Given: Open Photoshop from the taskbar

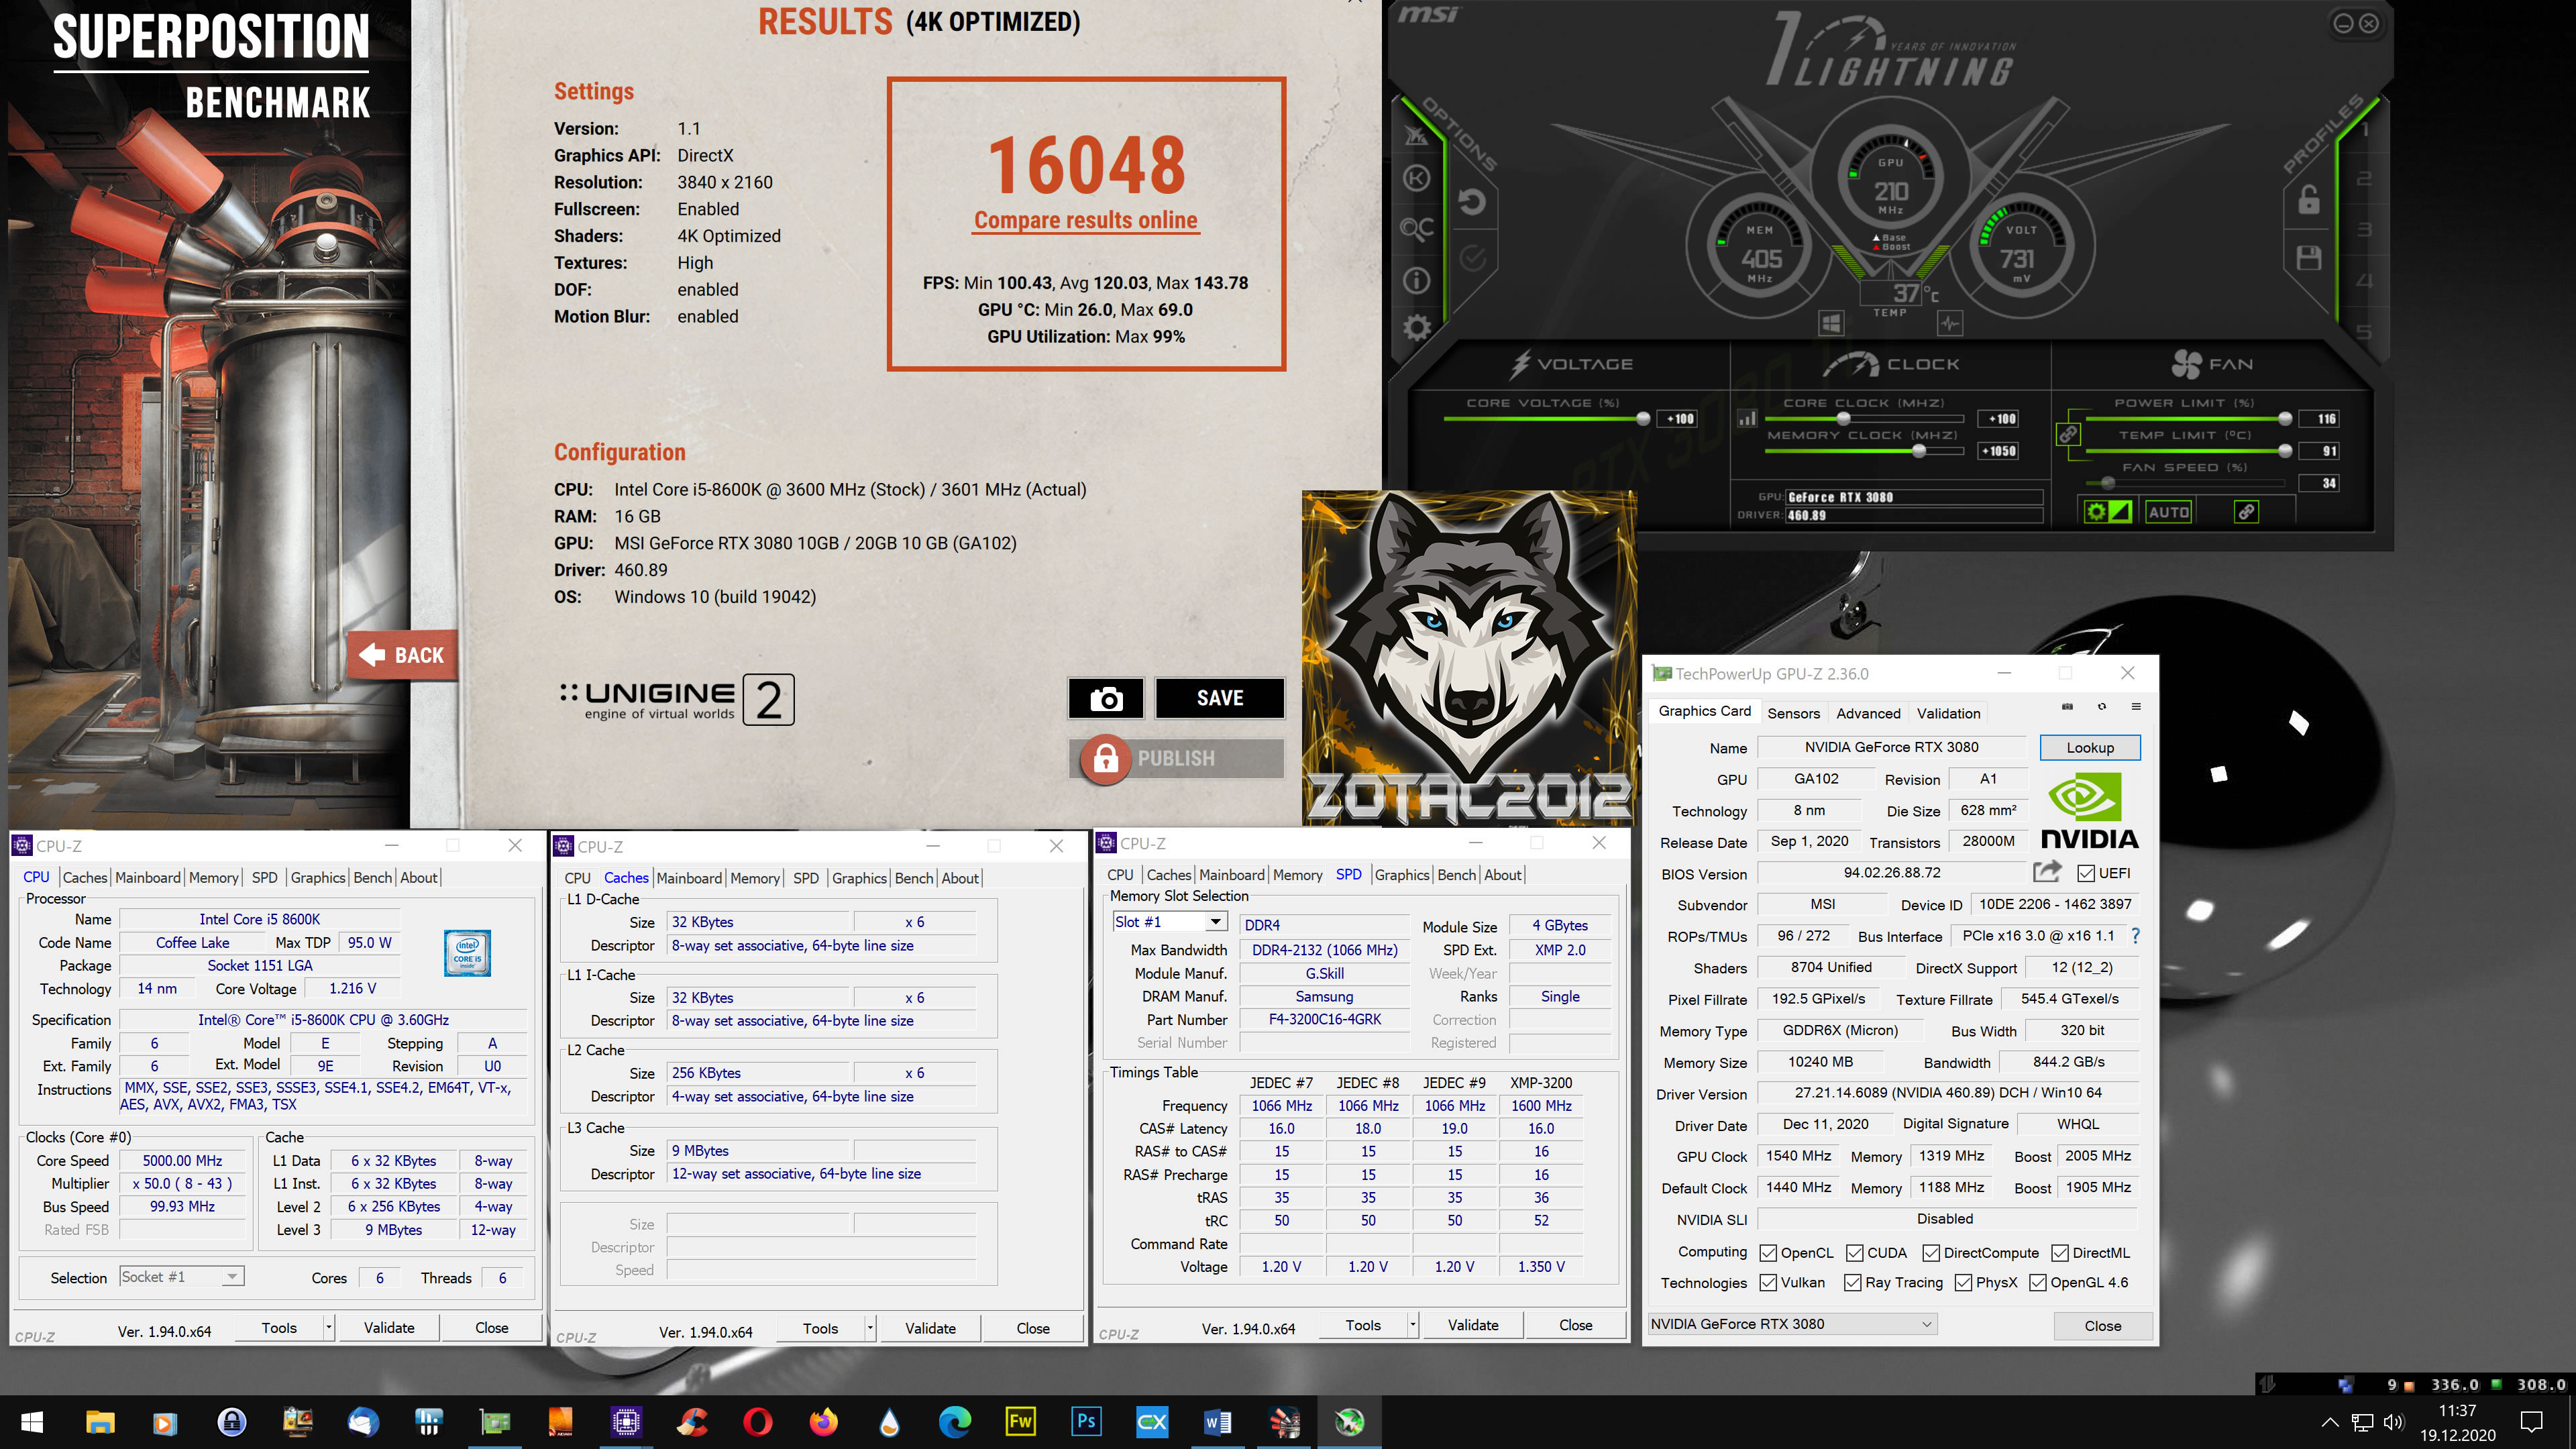Looking at the screenshot, I should click(1086, 1421).
